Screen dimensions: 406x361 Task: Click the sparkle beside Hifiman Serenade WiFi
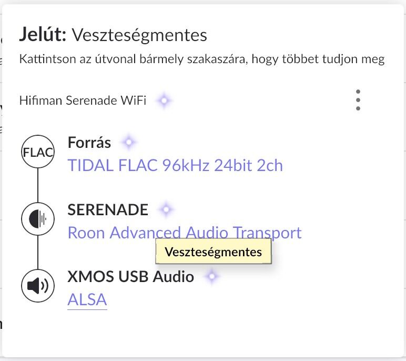(x=164, y=100)
